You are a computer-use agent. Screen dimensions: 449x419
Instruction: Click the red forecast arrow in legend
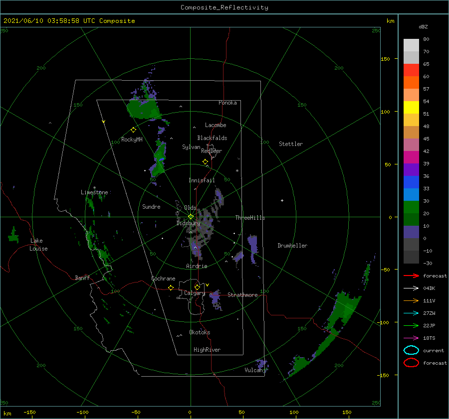pos(411,276)
